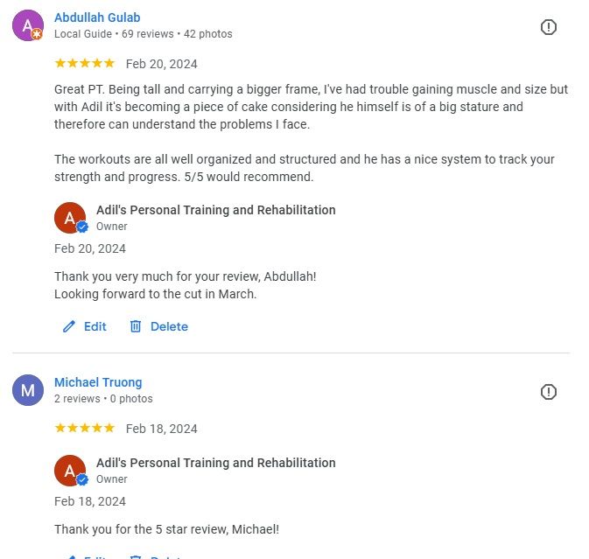The height and width of the screenshot is (559, 589).
Task: Click the business name in the Feb 18 reply
Action: tap(215, 463)
